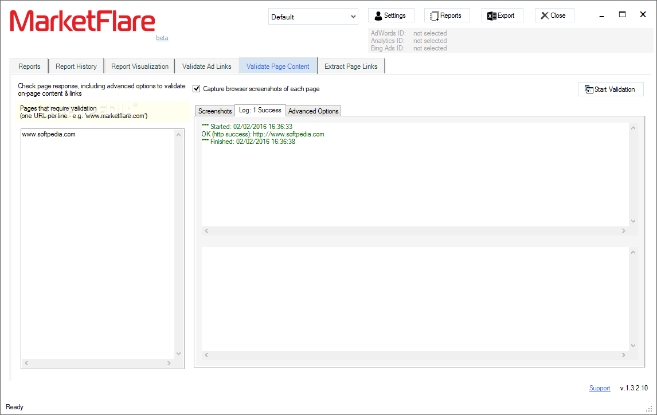Click the beta link under the logo
The height and width of the screenshot is (415, 657).
(x=162, y=38)
